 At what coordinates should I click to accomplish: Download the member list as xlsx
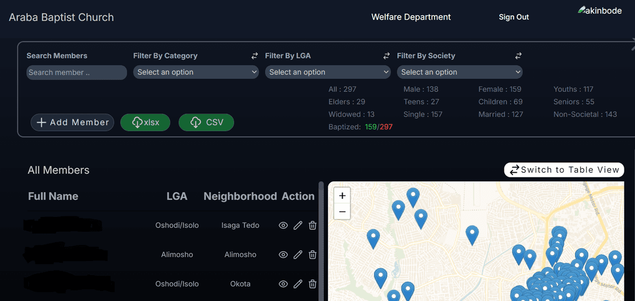pyautogui.click(x=145, y=122)
